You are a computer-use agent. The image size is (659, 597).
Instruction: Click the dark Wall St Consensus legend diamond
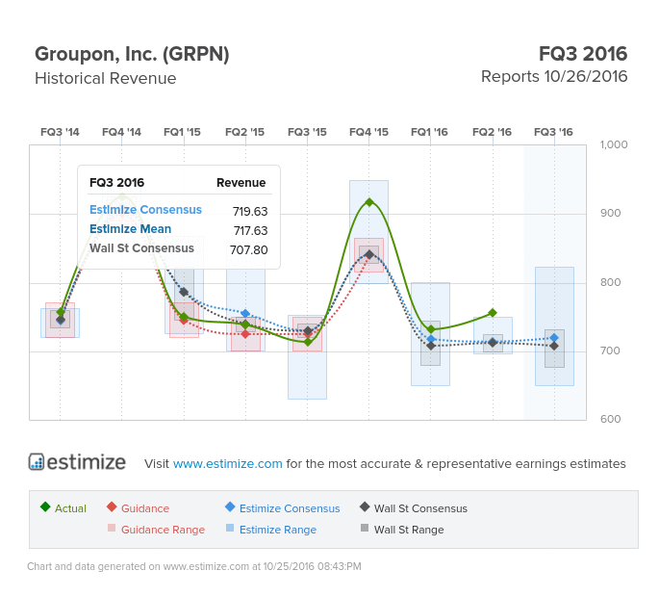click(x=365, y=506)
